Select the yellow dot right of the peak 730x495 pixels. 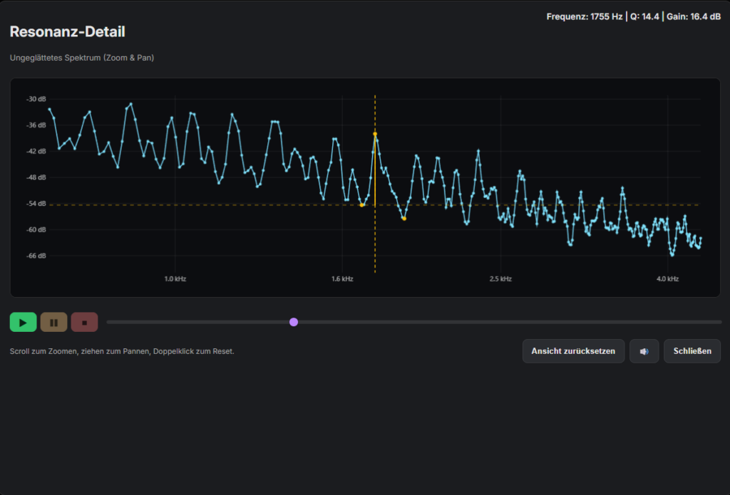pyautogui.click(x=404, y=219)
